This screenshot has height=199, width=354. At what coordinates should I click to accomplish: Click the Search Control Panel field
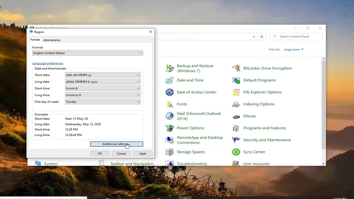pyautogui.click(x=299, y=36)
